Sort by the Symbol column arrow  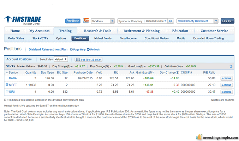7,73
